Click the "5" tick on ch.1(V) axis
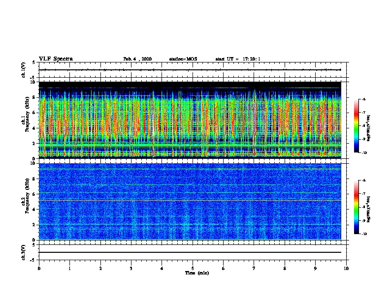 pos(34,62)
